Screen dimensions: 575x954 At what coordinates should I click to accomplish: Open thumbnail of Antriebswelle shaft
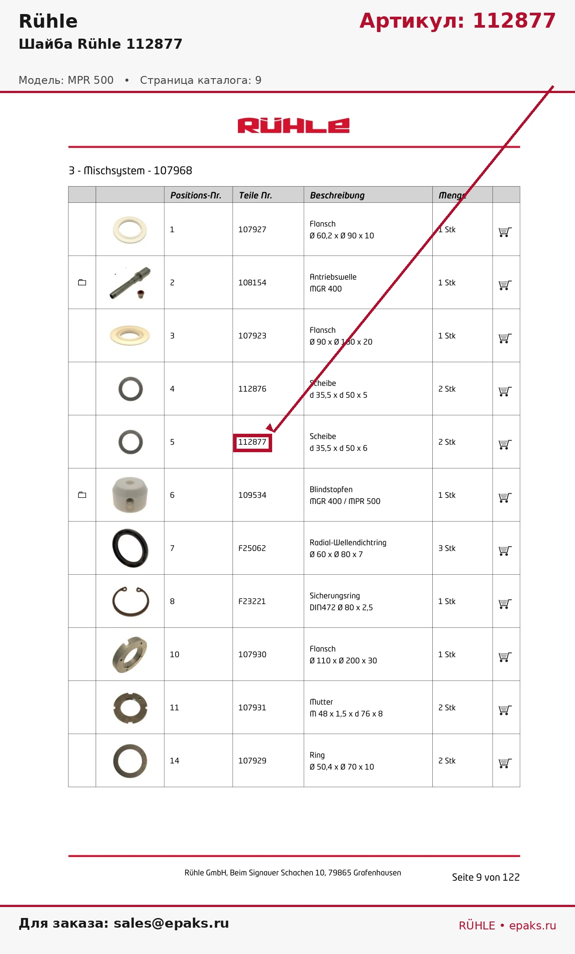click(130, 283)
